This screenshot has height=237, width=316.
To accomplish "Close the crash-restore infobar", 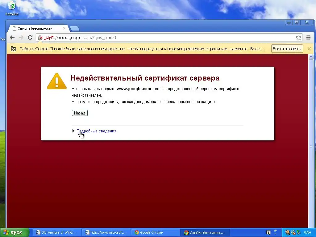I will pyautogui.click(x=309, y=49).
